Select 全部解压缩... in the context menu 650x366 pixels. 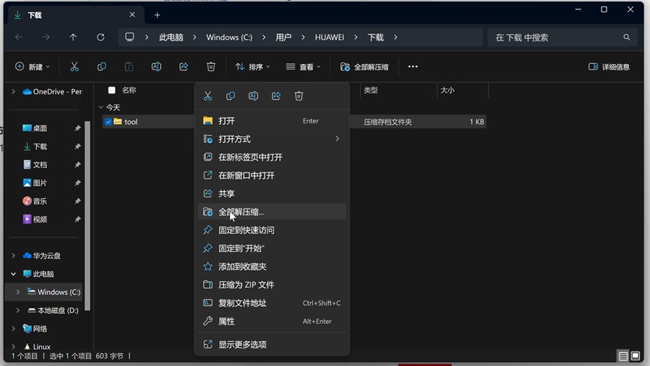pyautogui.click(x=241, y=212)
